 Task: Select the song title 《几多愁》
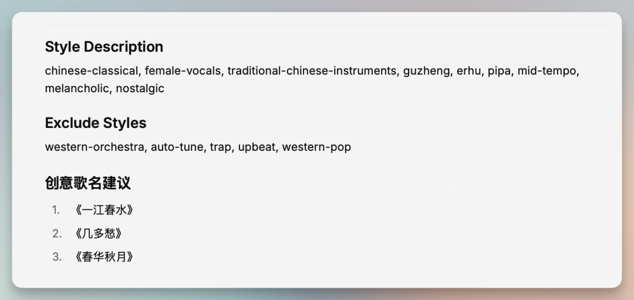pos(98,234)
